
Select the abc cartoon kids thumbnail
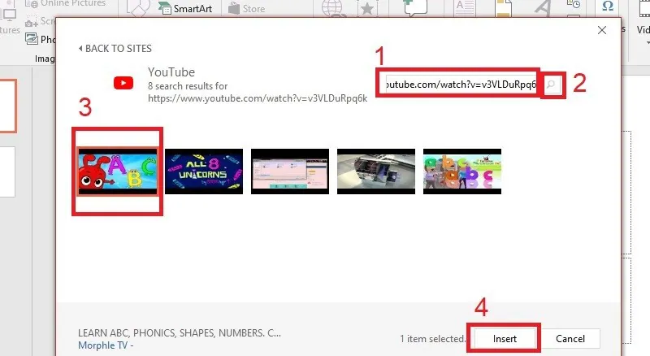(462, 171)
